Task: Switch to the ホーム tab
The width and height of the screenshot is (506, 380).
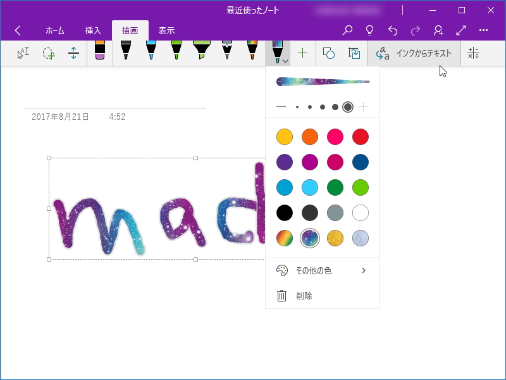Action: [55, 30]
